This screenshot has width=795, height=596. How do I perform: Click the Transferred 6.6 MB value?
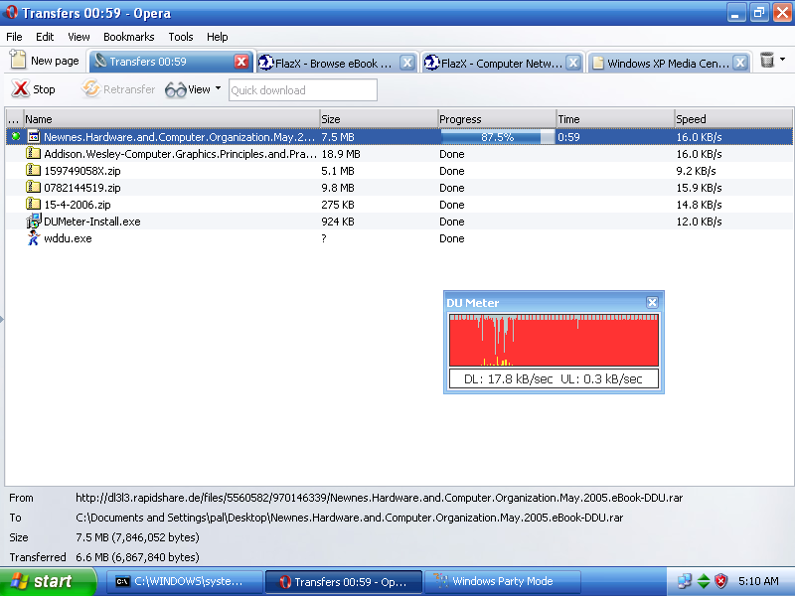(x=137, y=557)
